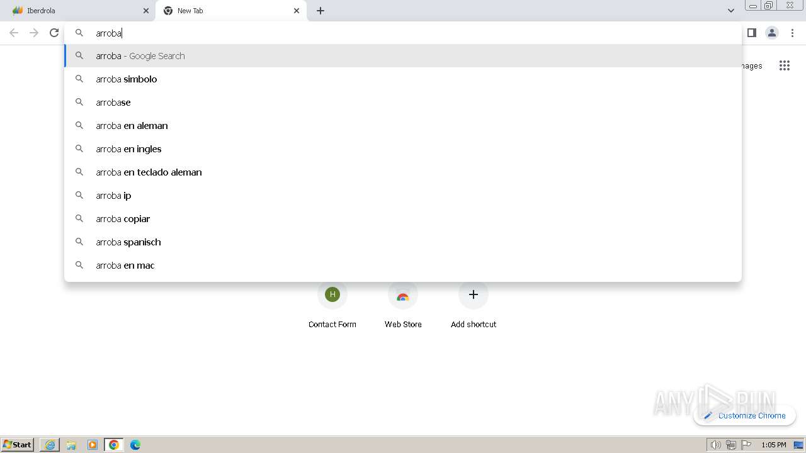Click the address bar containing 'arroba'
This screenshot has height=453, width=806.
click(x=403, y=33)
